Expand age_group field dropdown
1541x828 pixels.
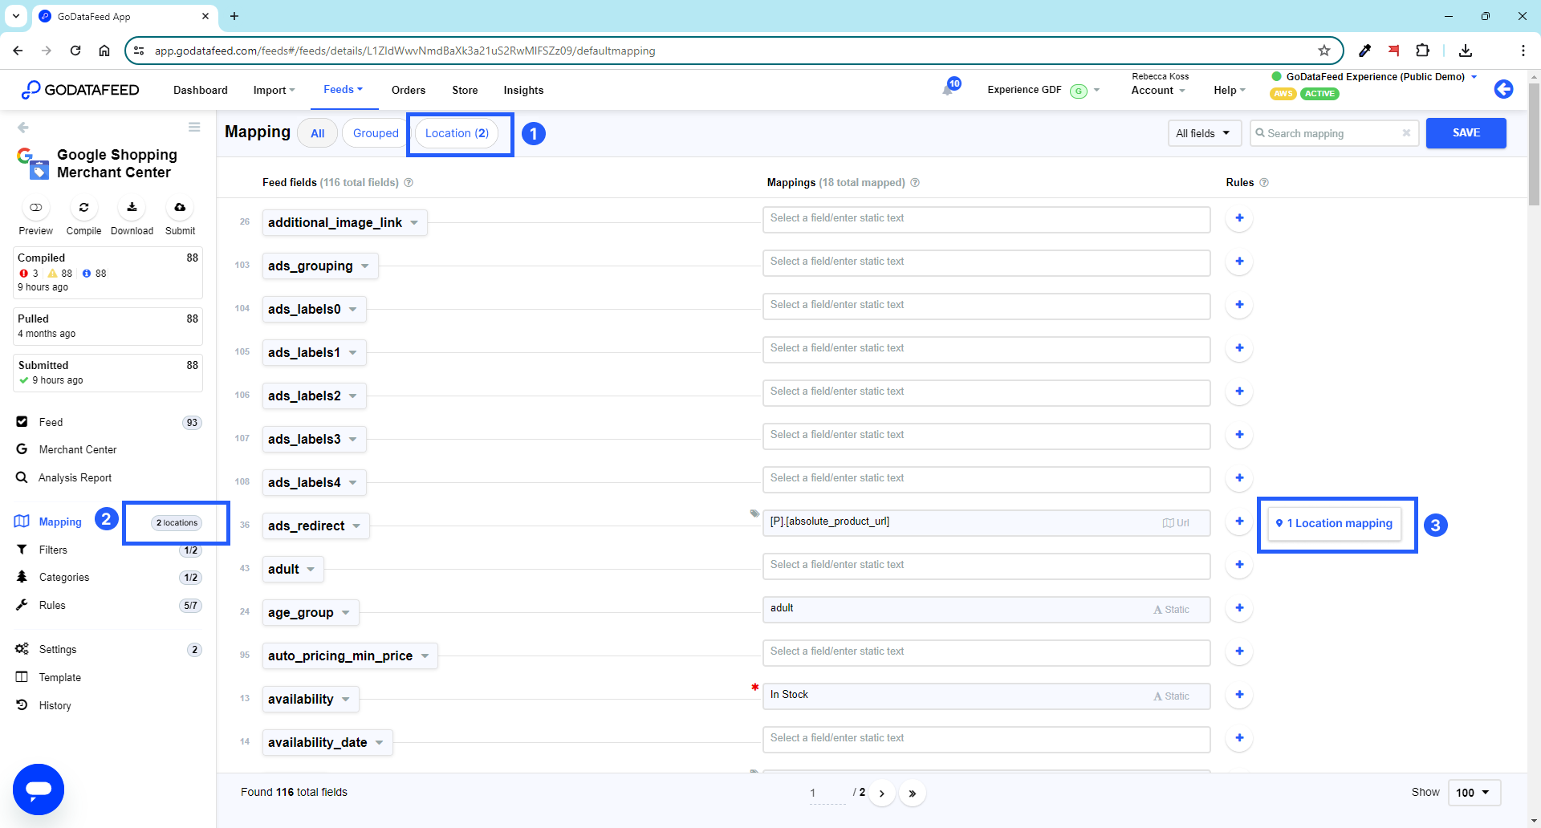(x=346, y=613)
